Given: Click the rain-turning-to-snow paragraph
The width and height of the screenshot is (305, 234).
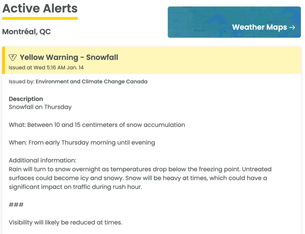Looking at the screenshot, I should (140, 178).
